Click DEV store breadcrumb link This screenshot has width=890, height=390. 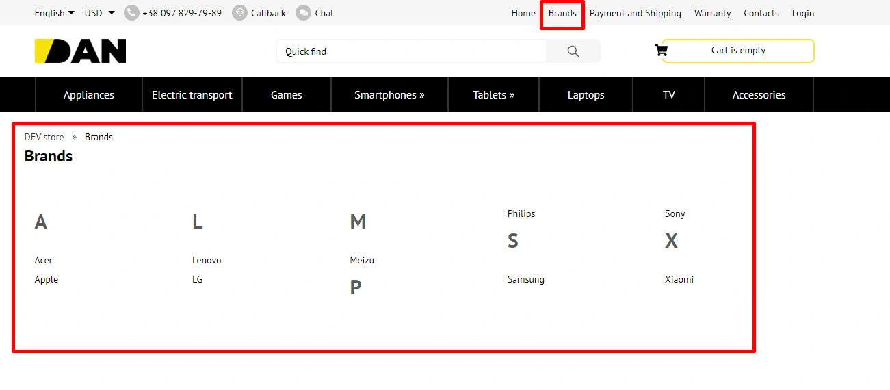tap(44, 137)
